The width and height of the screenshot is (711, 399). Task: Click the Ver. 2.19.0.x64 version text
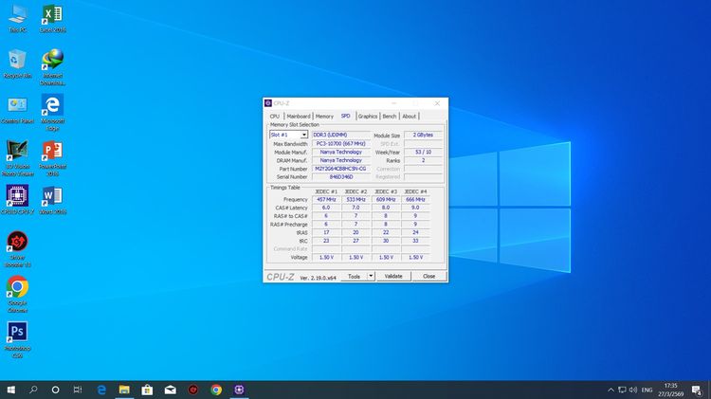(x=318, y=278)
